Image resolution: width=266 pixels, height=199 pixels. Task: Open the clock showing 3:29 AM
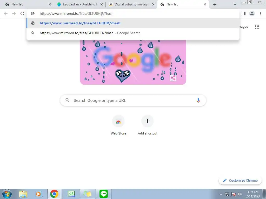(x=253, y=194)
